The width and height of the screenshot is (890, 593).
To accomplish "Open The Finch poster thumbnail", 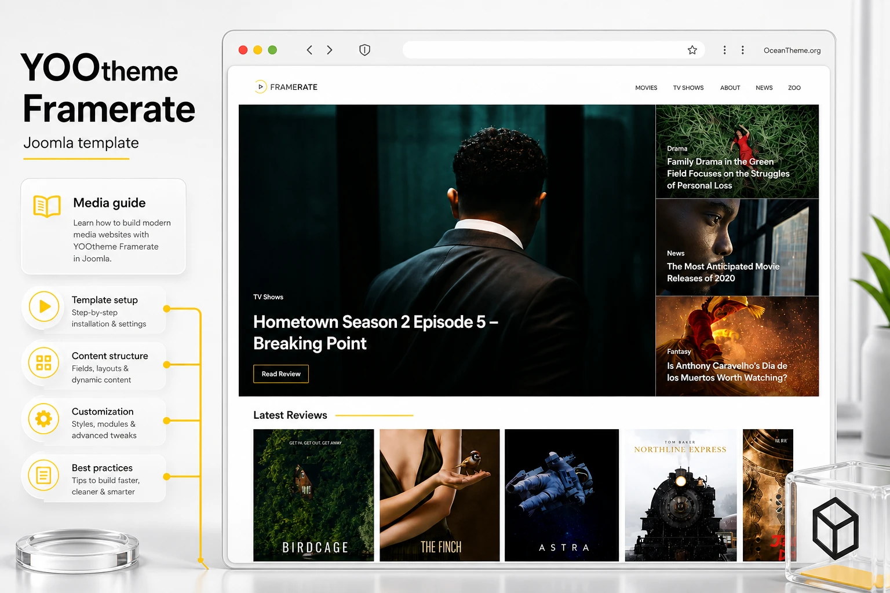I will pyautogui.click(x=440, y=495).
